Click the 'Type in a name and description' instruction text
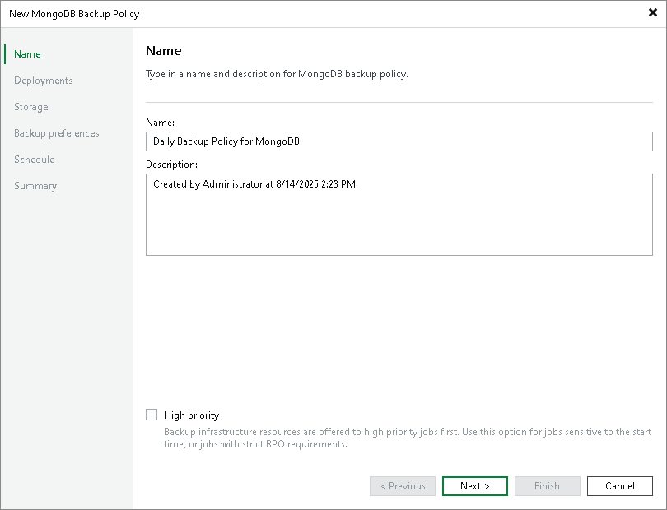Viewport: 667px width, 510px height. pyautogui.click(x=277, y=74)
